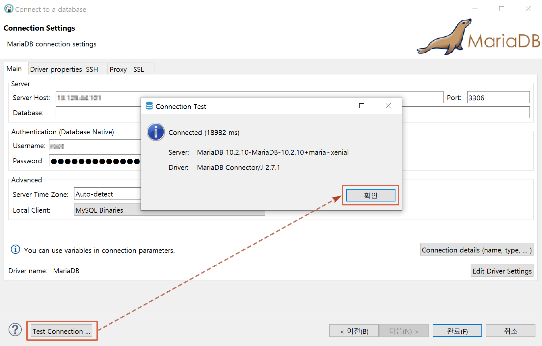This screenshot has width=542, height=346.
Task: Click the 이전(B) back button
Action: tap(354, 331)
